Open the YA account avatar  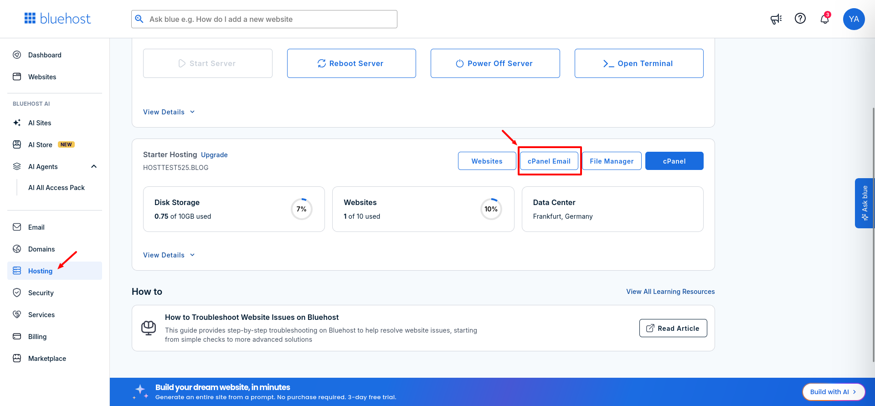(x=854, y=19)
